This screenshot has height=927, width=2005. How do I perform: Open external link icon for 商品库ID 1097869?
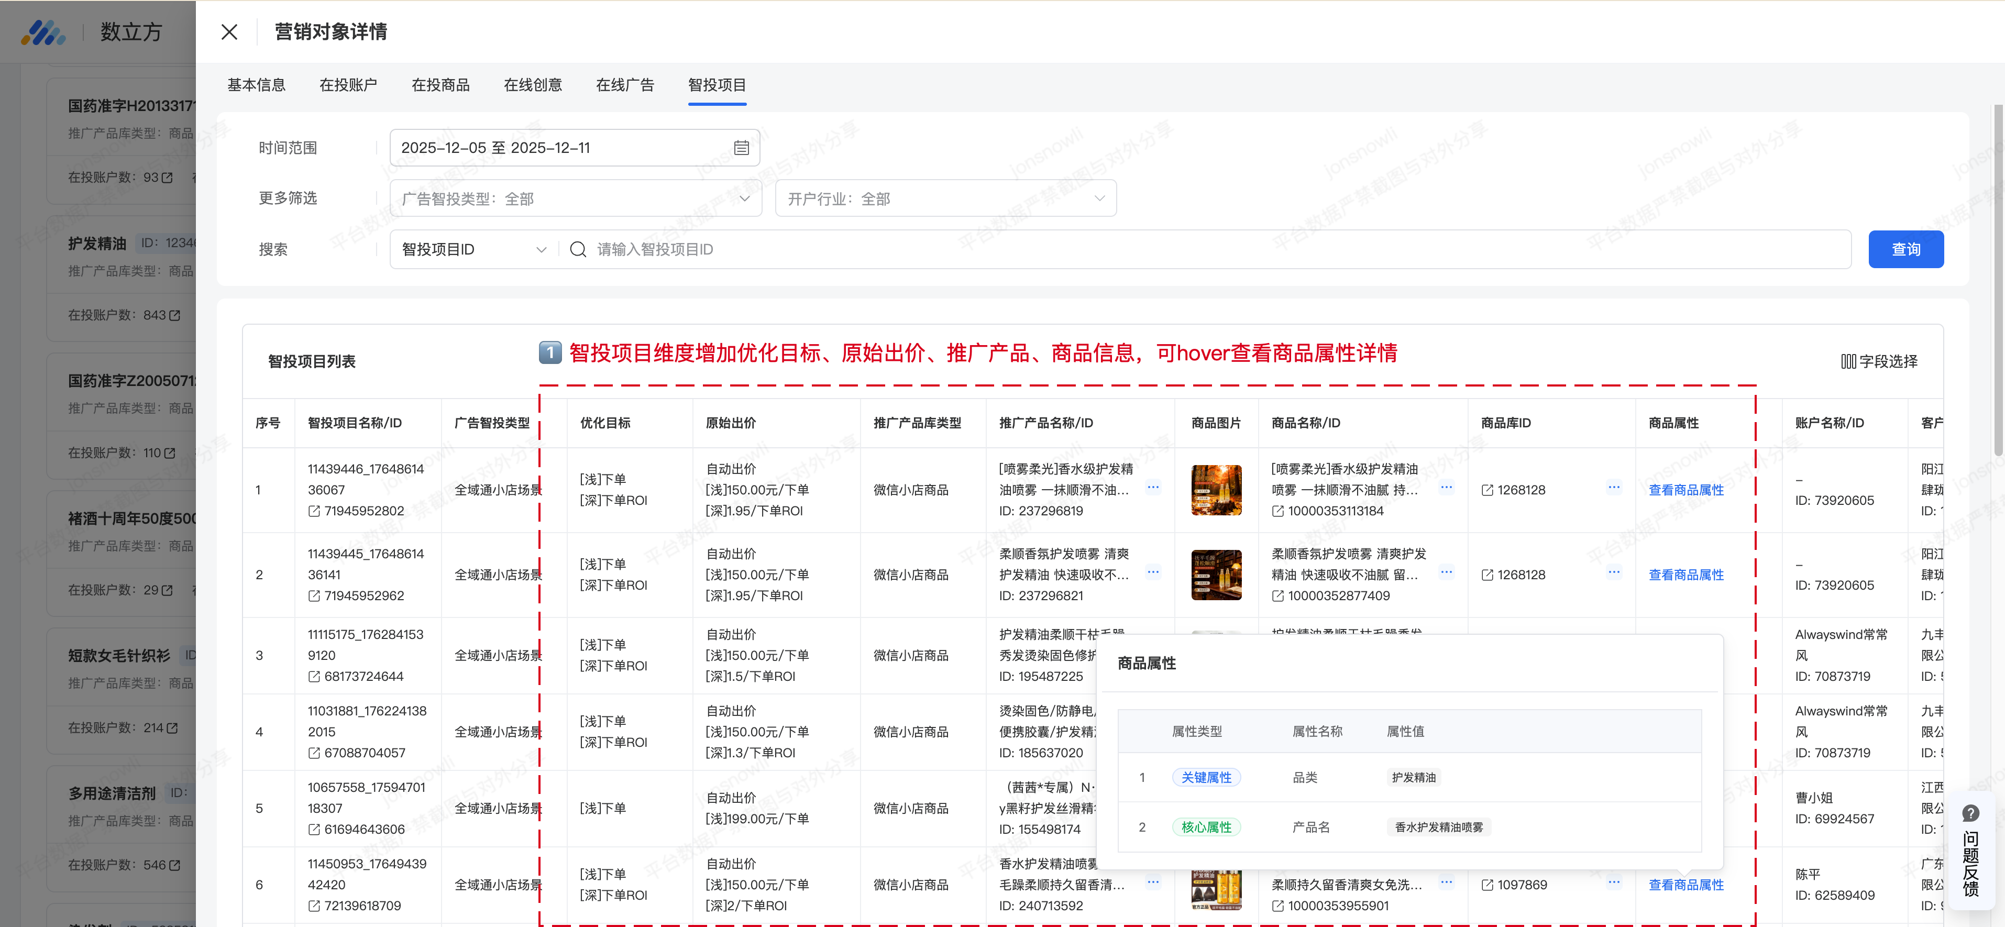click(x=1486, y=885)
